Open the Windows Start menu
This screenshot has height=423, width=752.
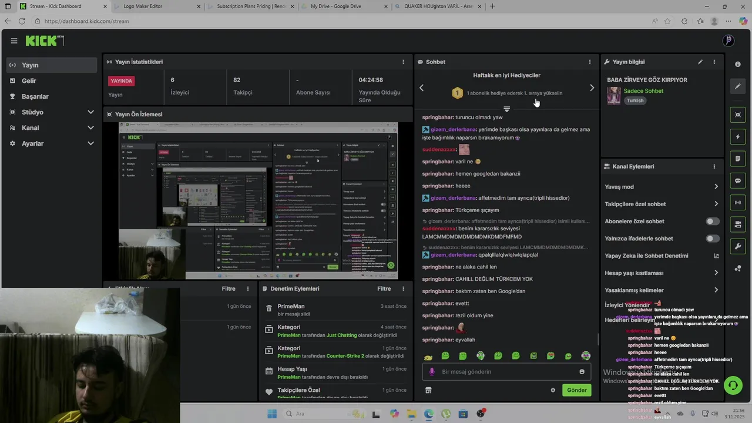[272, 414]
